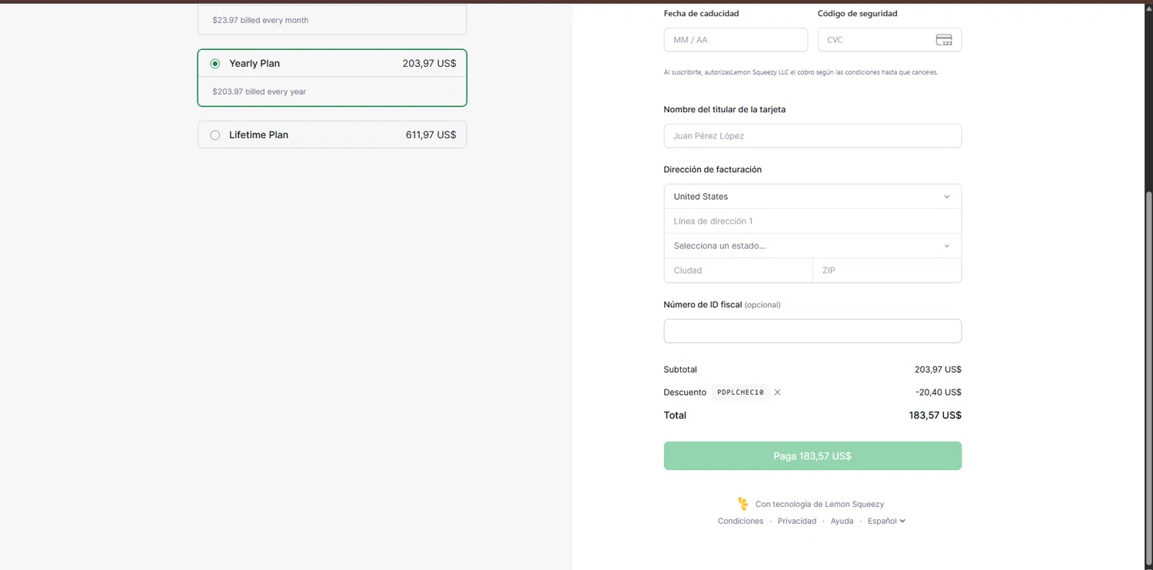
Task: Click the Ciudad input field
Action: (x=738, y=270)
